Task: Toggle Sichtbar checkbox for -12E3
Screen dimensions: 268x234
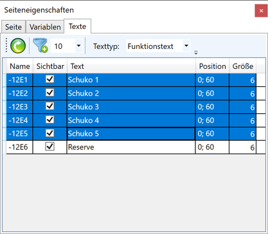Action: [50, 106]
